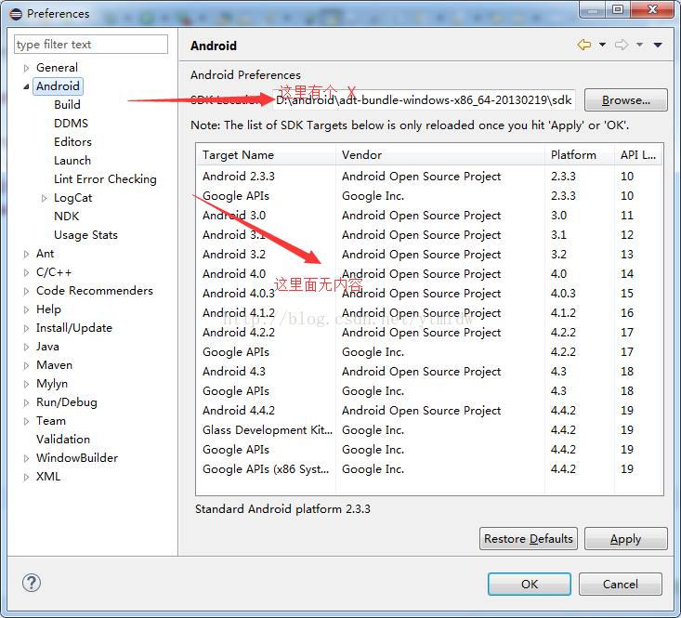Viewport: 681px width, 618px height.
Task: Open the back history dropdown arrow
Action: point(602,45)
